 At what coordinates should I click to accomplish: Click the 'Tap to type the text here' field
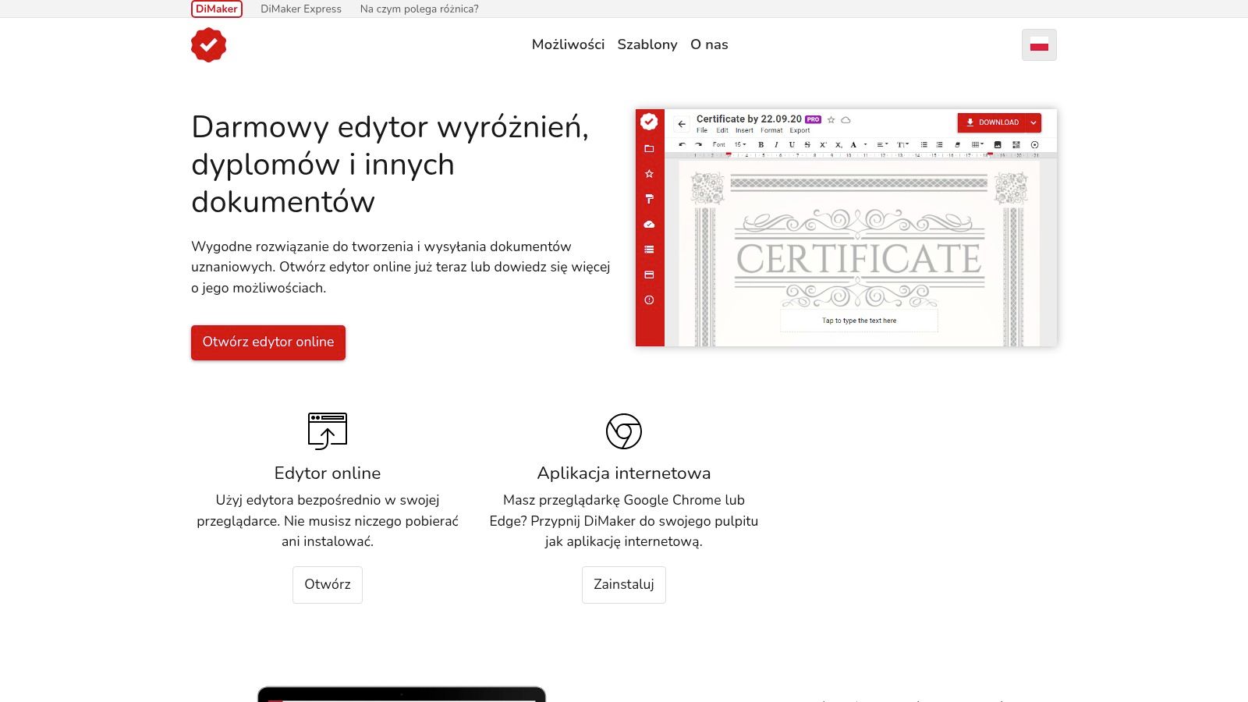point(859,321)
